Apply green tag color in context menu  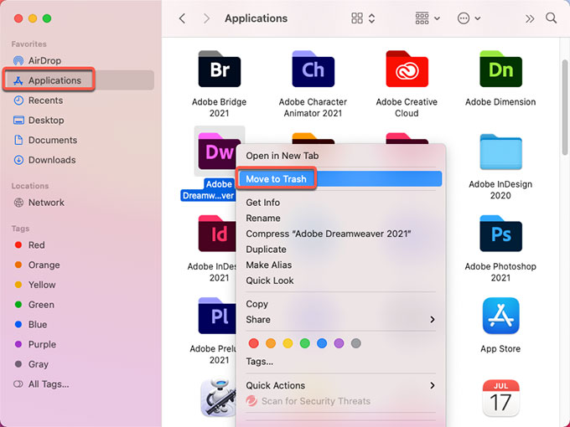[305, 343]
